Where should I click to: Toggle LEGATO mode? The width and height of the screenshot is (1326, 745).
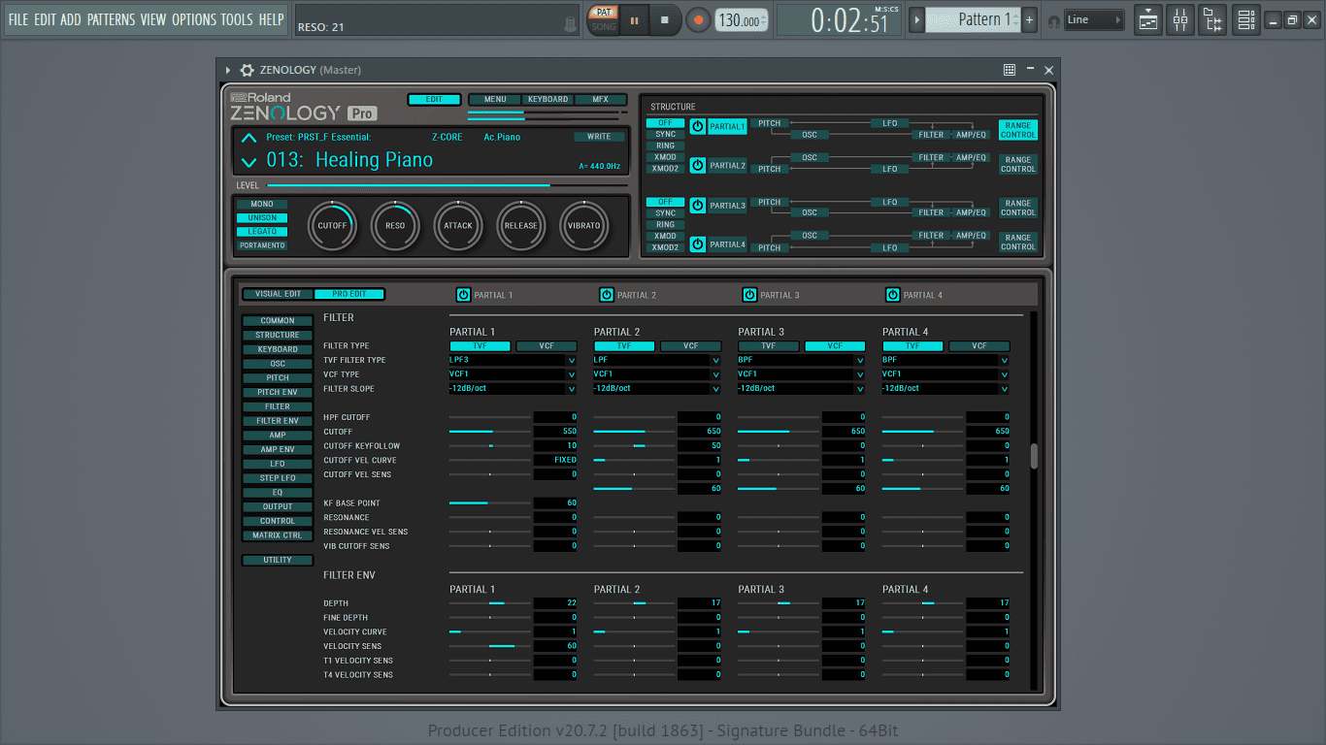click(262, 232)
